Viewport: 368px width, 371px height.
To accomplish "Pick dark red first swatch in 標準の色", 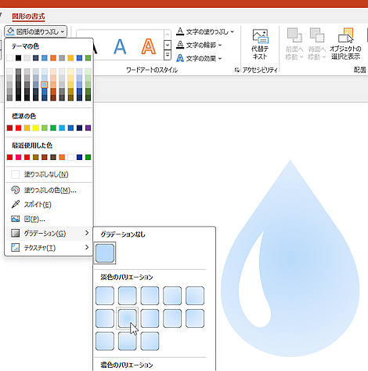I will click(x=9, y=128).
